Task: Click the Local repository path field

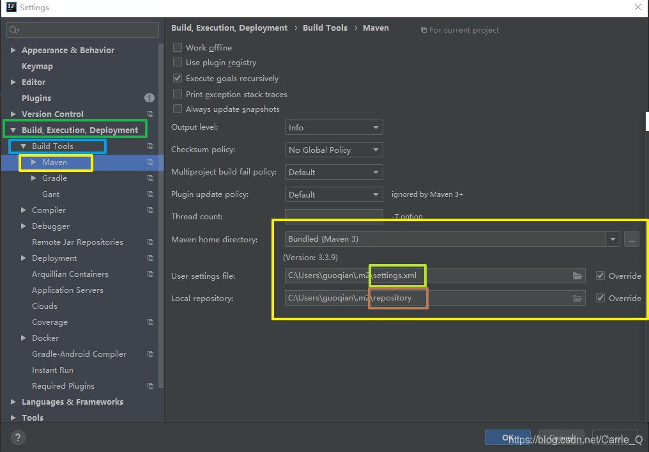Action: pos(435,299)
